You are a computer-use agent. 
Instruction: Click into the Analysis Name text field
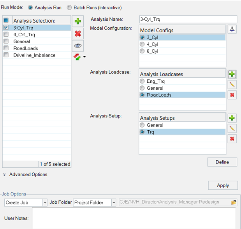click(x=188, y=19)
